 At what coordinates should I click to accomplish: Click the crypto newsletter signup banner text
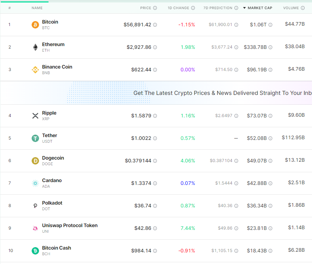pos(222,93)
